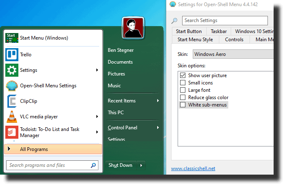
Task: Click the Todoist: To-Do List and Task Manager label
Action: (x=50, y=132)
